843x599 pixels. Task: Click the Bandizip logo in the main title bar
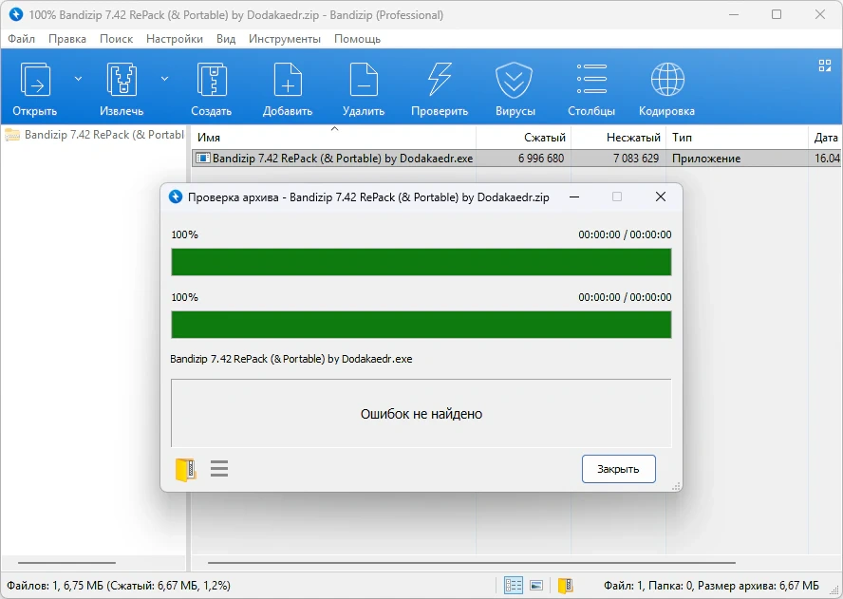pyautogui.click(x=16, y=14)
